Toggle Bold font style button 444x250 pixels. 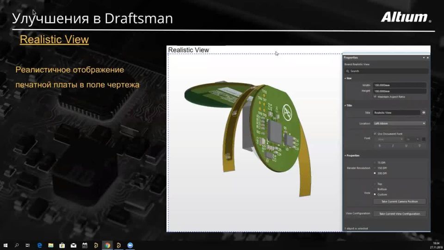click(x=379, y=146)
